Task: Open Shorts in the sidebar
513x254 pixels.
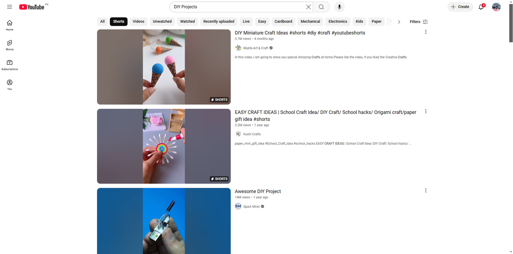Action: 10,45
